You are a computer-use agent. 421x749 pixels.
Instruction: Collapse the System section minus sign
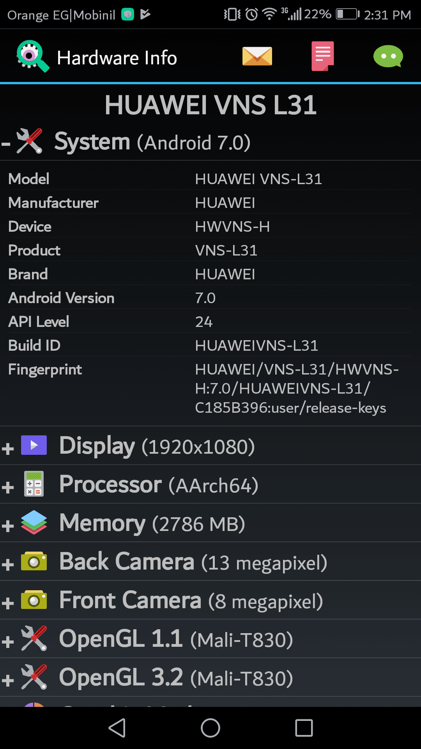pos(6,144)
